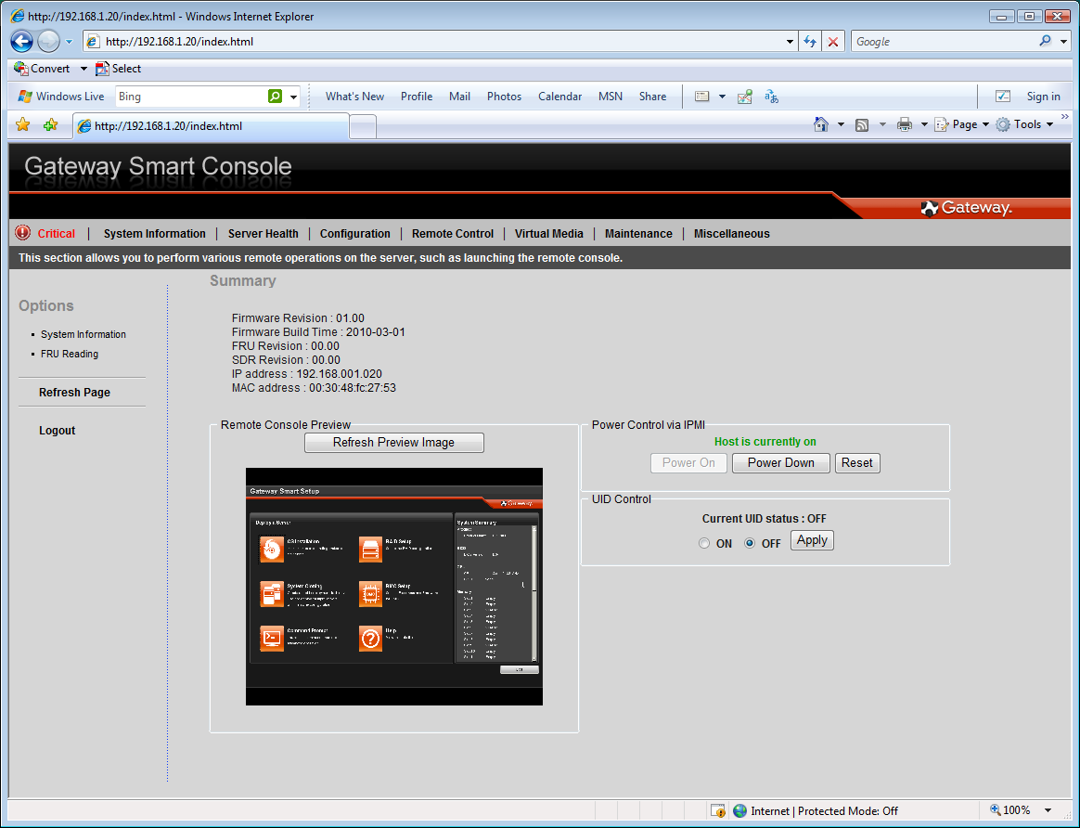Click the Refresh icon beside address bar
This screenshot has width=1080, height=828.
pos(810,42)
